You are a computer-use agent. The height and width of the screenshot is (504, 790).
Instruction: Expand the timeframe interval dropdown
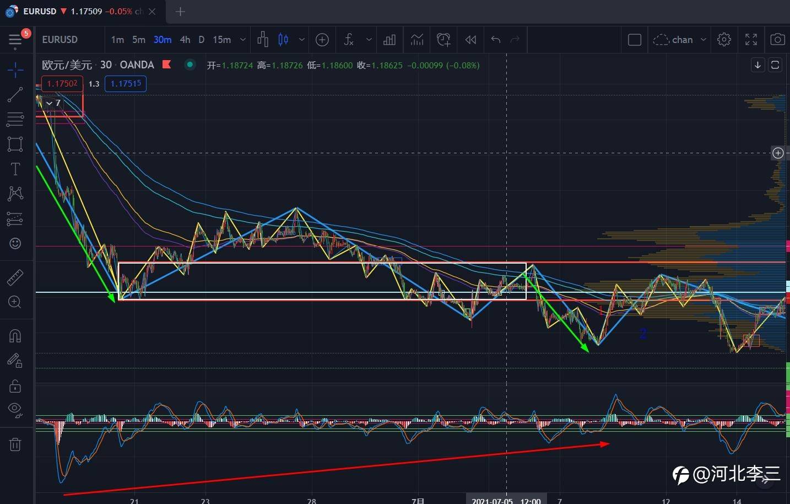tap(242, 40)
